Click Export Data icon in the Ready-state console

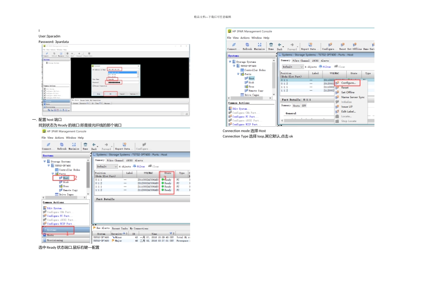click(x=124, y=145)
